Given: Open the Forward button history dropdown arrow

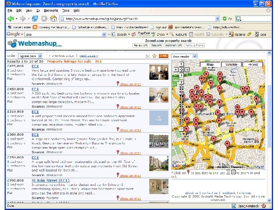Looking at the screenshot, I should 29,19.
